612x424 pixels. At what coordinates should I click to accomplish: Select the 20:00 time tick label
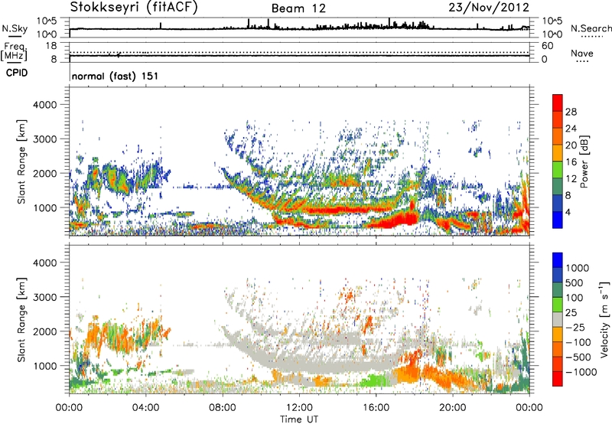click(x=453, y=408)
